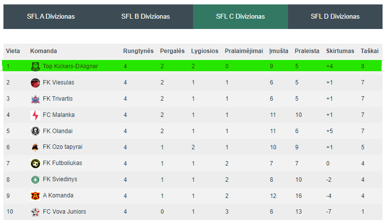
Task: Switch to the SFL A Divizionas tab
Action: pos(51,17)
